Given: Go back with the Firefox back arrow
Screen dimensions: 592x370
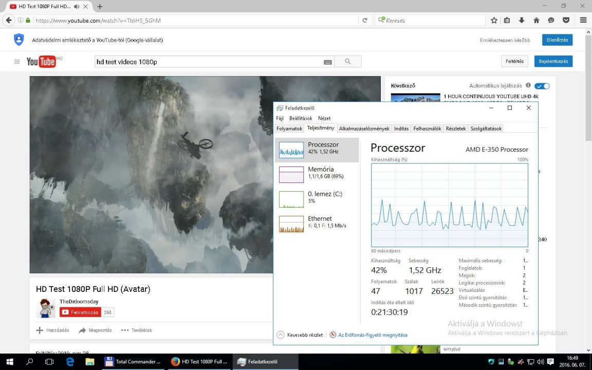Looking at the screenshot, I should coord(8,21).
